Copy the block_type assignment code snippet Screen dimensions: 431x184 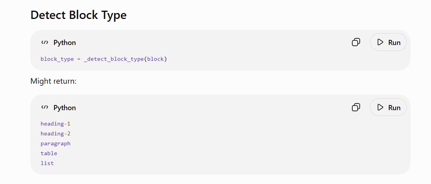[x=356, y=42]
